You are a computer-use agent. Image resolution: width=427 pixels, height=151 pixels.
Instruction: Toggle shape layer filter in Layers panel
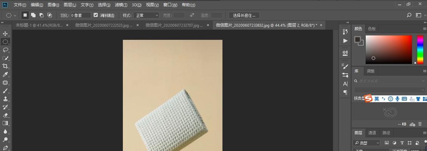click(x=409, y=143)
